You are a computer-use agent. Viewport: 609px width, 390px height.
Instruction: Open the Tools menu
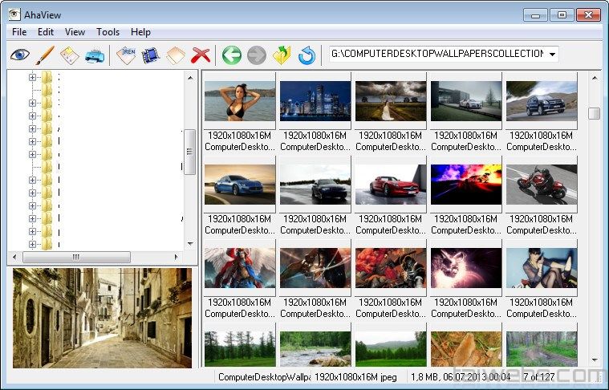coord(108,32)
